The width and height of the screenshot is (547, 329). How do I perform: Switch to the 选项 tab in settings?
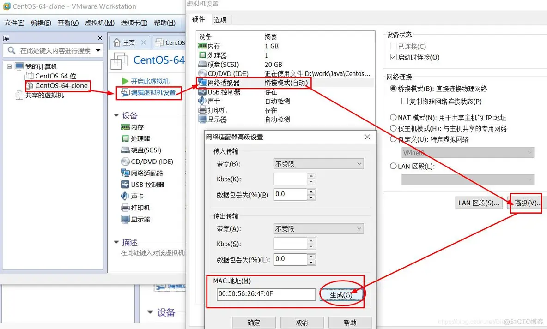220,20
